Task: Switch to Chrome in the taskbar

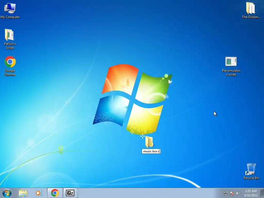Action: [55, 193]
